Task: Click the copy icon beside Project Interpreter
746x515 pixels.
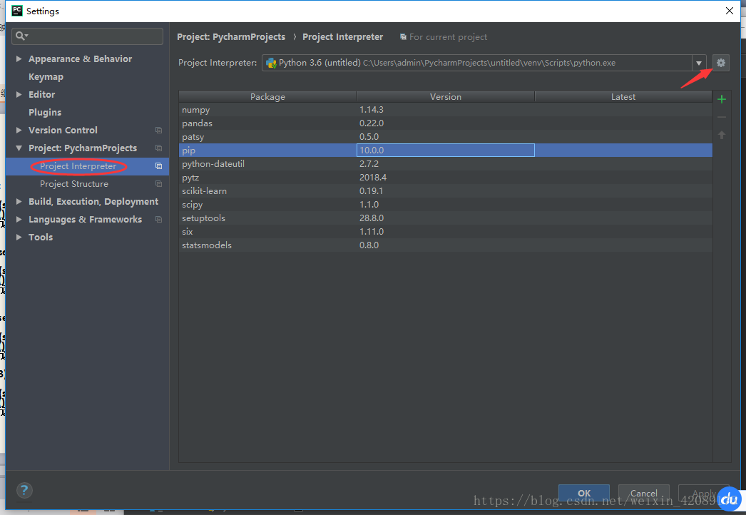Action: pos(158,166)
